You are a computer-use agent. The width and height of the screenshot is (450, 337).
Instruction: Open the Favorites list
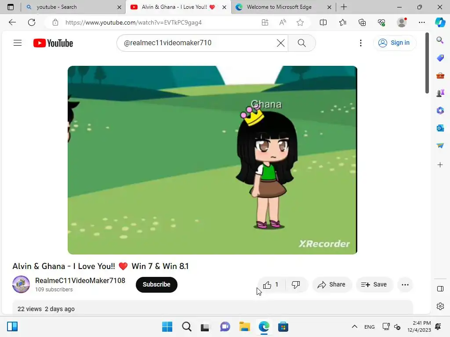(x=343, y=22)
